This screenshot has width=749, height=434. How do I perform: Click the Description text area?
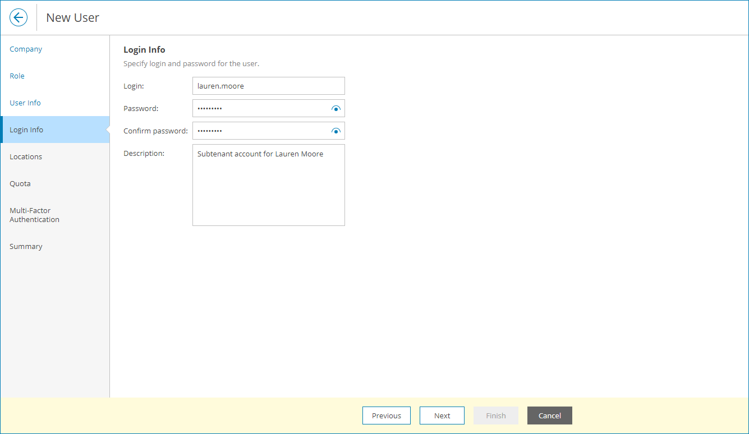[x=268, y=185]
